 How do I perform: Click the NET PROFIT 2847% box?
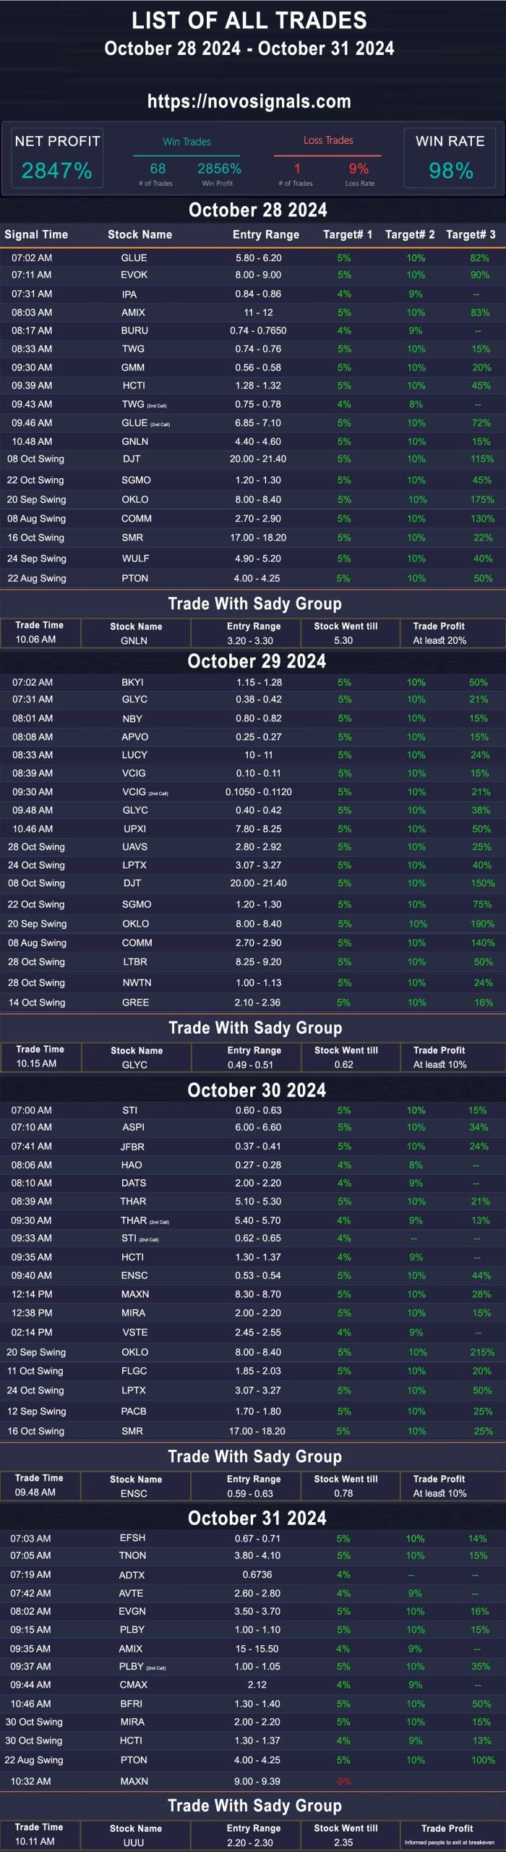57,158
